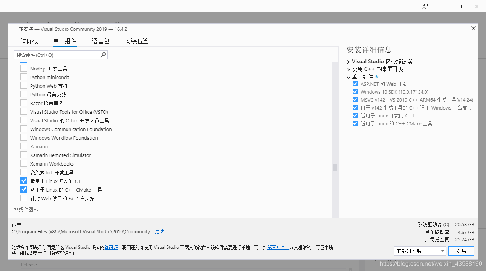Image resolution: width=486 pixels, height=271 pixels.
Task: Tick Visual Studio Tools for Office (VSTO)
Action: pyautogui.click(x=24, y=112)
